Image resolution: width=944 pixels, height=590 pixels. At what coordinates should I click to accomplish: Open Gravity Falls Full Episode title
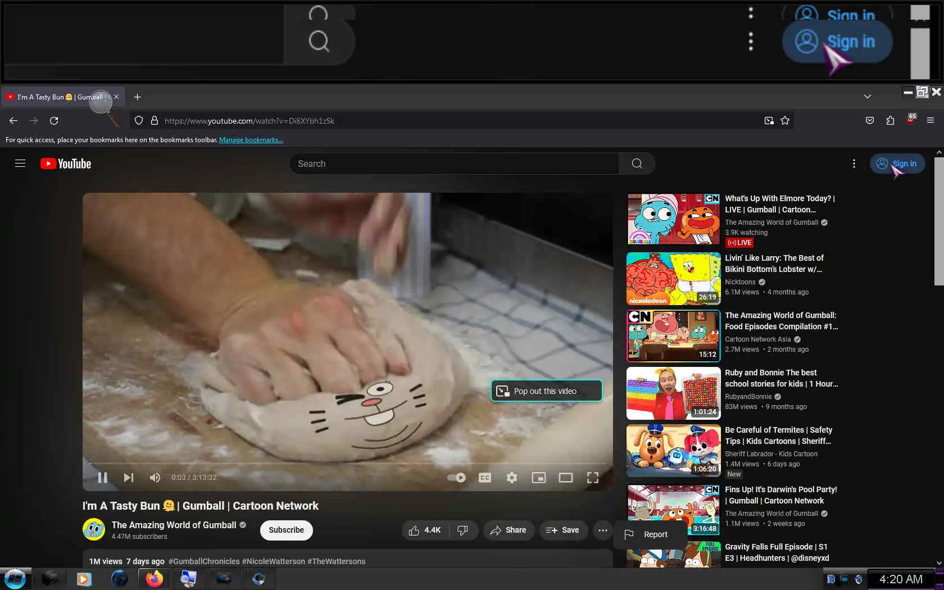click(777, 552)
